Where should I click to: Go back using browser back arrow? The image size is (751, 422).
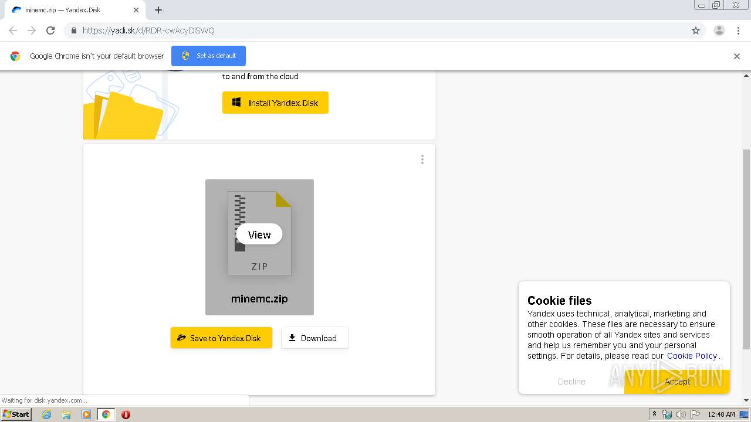tap(13, 30)
